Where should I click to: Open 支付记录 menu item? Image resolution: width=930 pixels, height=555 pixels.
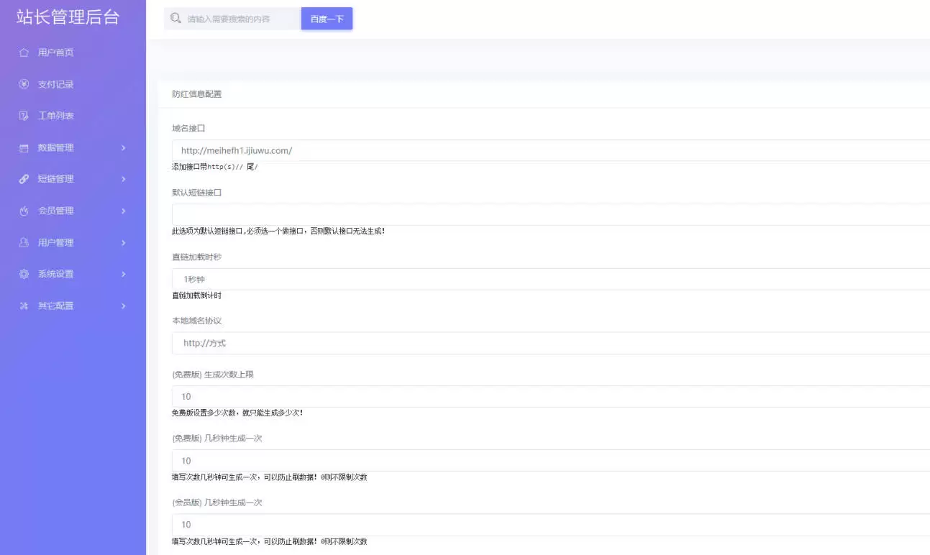tap(56, 84)
